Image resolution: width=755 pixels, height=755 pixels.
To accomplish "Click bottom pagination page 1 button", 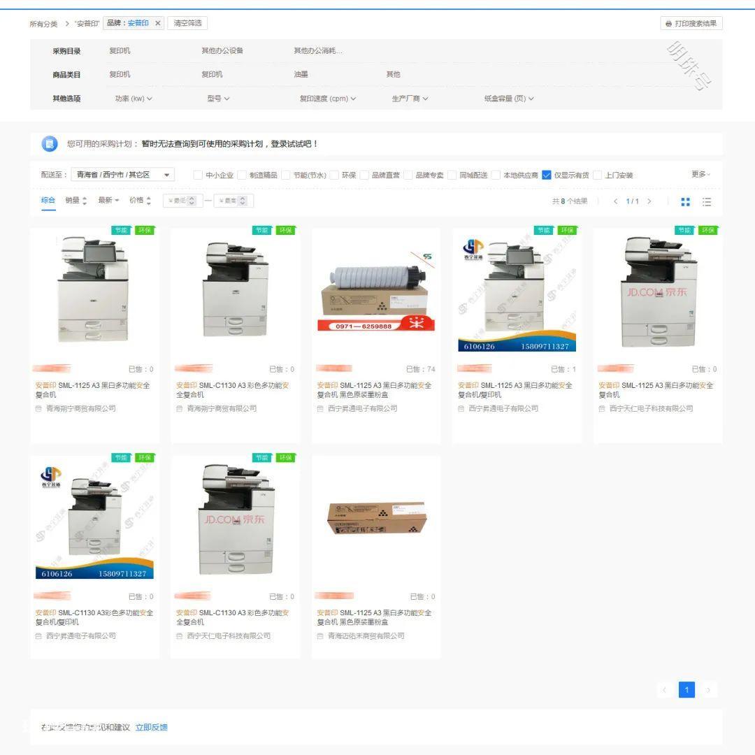I will click(686, 690).
